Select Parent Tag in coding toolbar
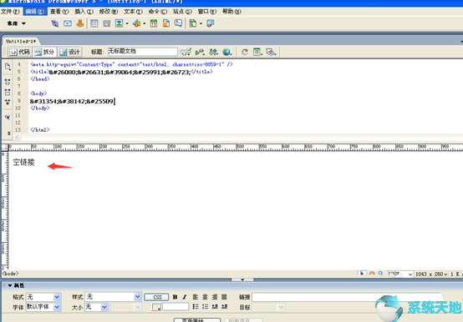Image resolution: width=463 pixels, height=322 pixels. [x=8, y=118]
